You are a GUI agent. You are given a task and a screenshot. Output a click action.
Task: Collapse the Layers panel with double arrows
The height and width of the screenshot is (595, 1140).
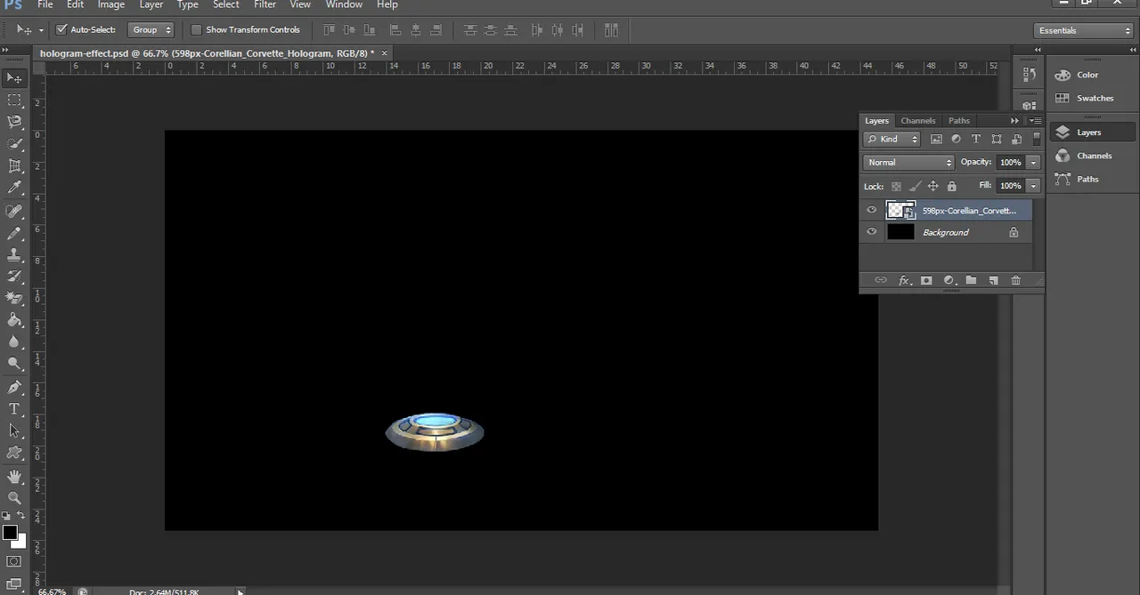pos(1014,120)
